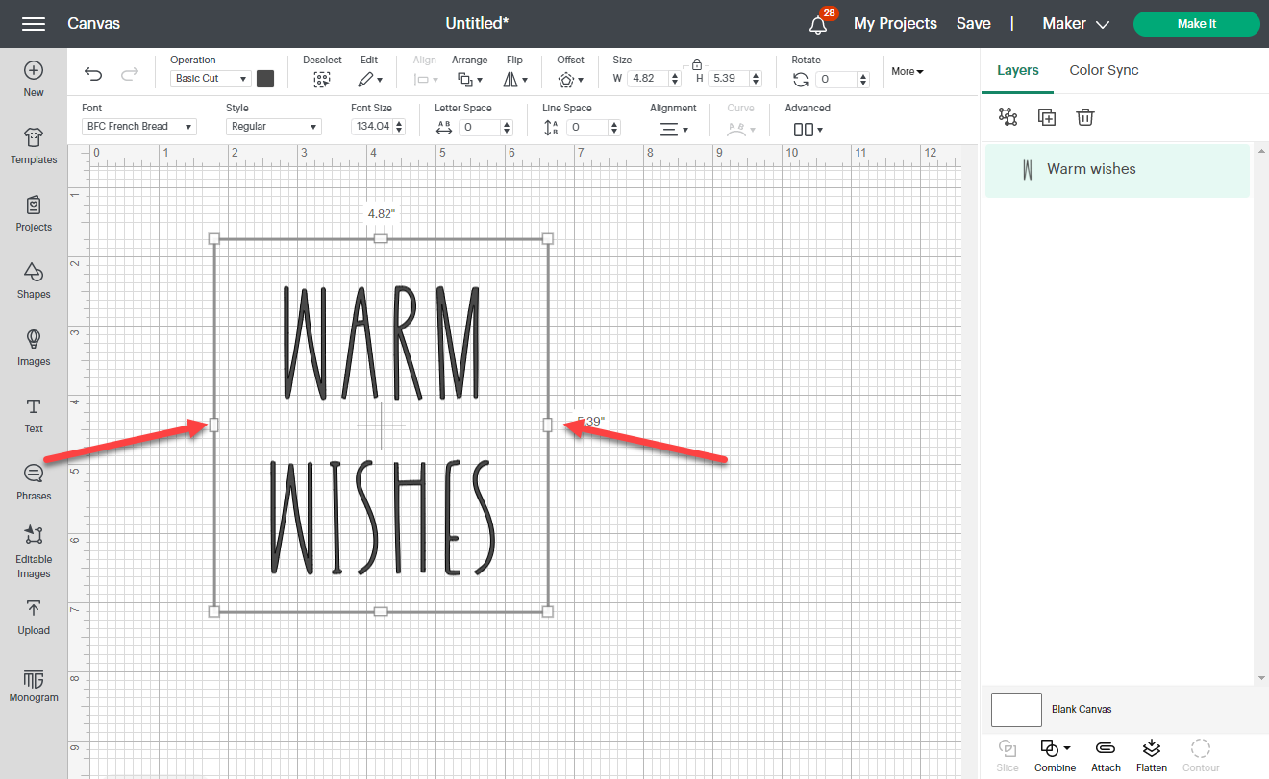Toggle the size aspect ratio lock
The height and width of the screenshot is (779, 1269).
[695, 64]
